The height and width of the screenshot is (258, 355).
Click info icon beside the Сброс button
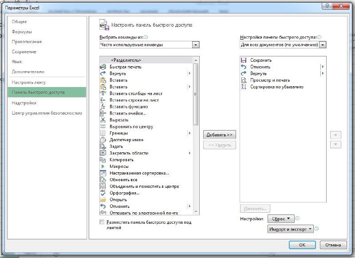click(x=297, y=218)
